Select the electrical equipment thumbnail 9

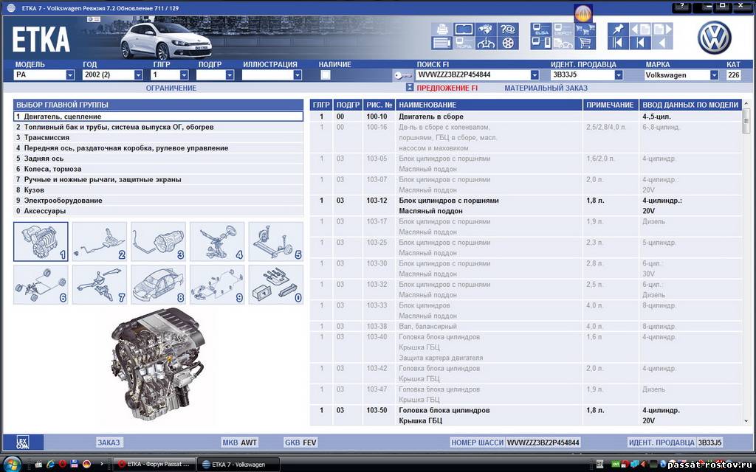click(x=217, y=285)
